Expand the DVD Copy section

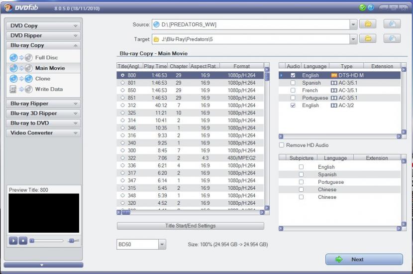pyautogui.click(x=43, y=25)
